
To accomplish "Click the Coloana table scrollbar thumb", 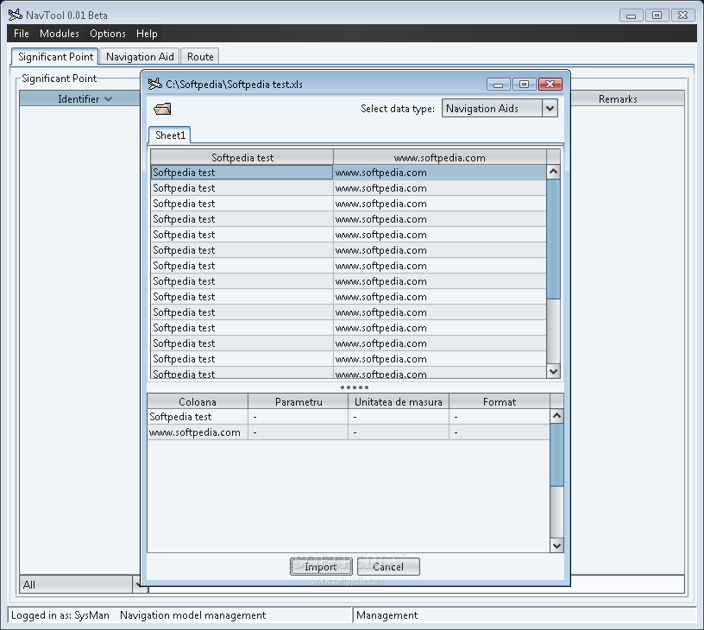I will coord(556,455).
